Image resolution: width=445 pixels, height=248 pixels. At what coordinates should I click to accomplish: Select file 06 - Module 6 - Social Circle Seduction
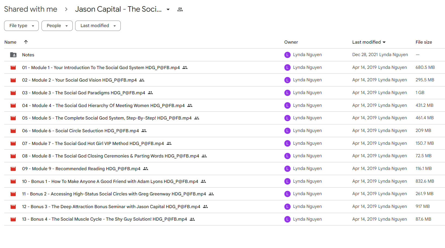(81, 131)
